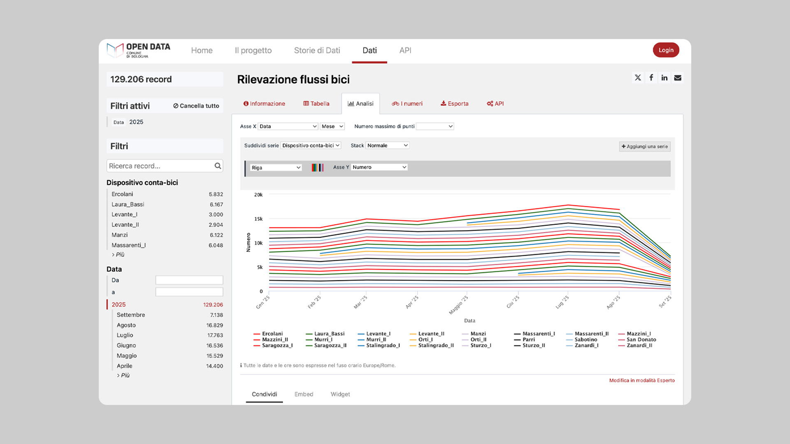
Task: Click the Da date input field
Action: [189, 280]
